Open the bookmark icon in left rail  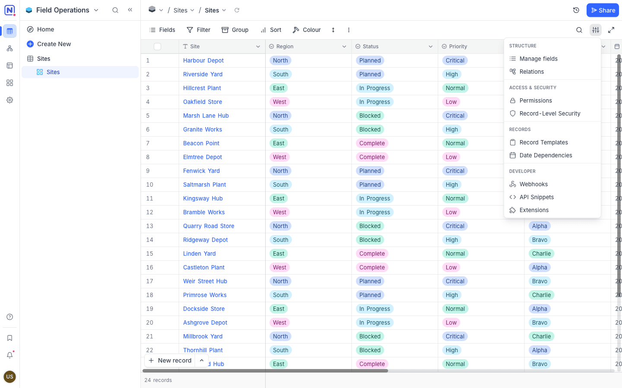pos(10,338)
